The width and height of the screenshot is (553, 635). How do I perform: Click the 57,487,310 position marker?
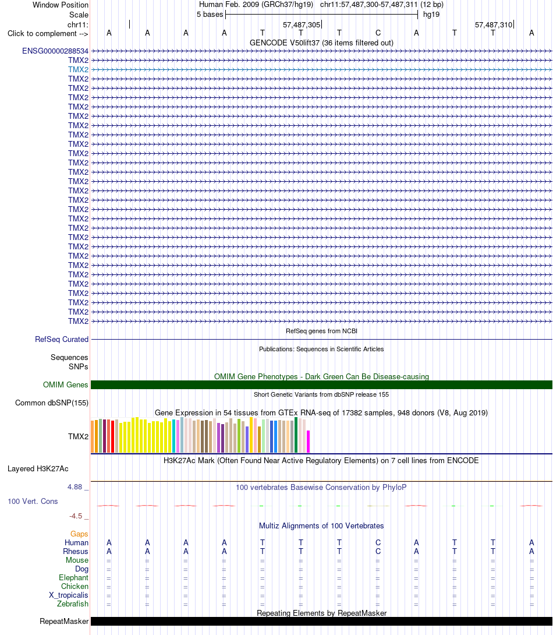coord(494,24)
